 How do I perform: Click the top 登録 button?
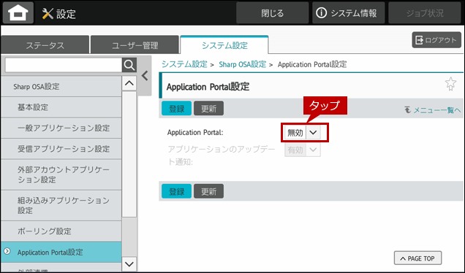pos(176,108)
